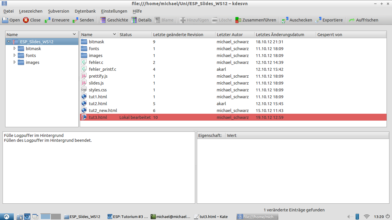Click the images folder icon in file list
392x220 pixels.
click(x=84, y=55)
